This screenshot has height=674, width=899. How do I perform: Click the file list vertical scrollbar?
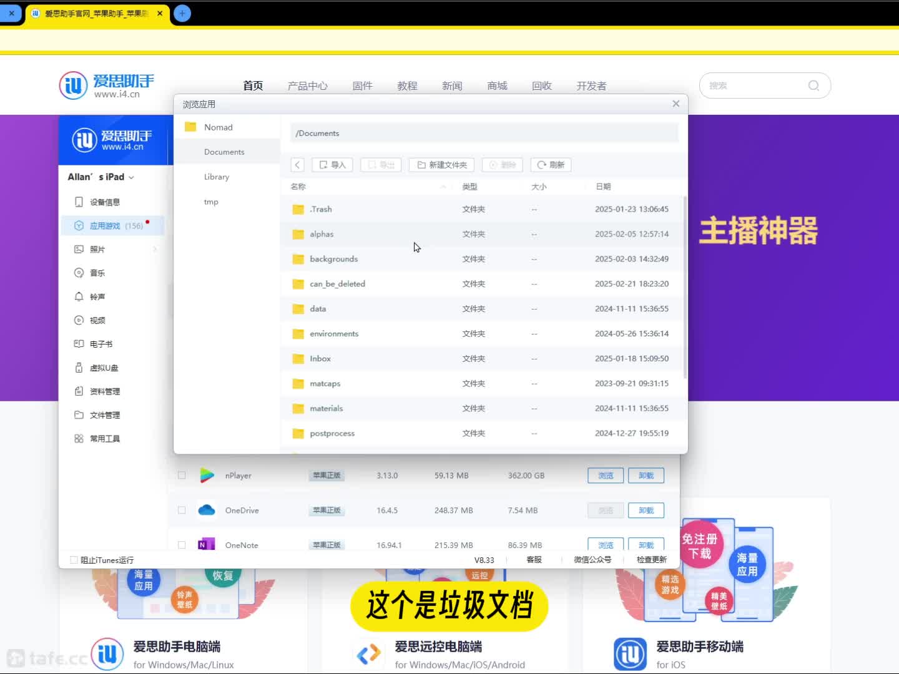click(685, 287)
